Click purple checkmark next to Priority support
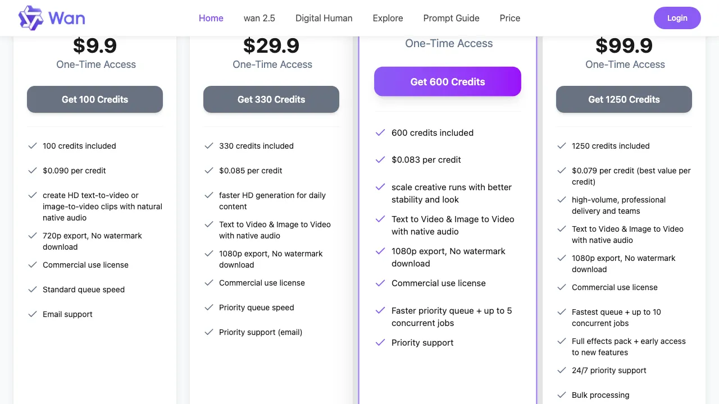 (380, 343)
